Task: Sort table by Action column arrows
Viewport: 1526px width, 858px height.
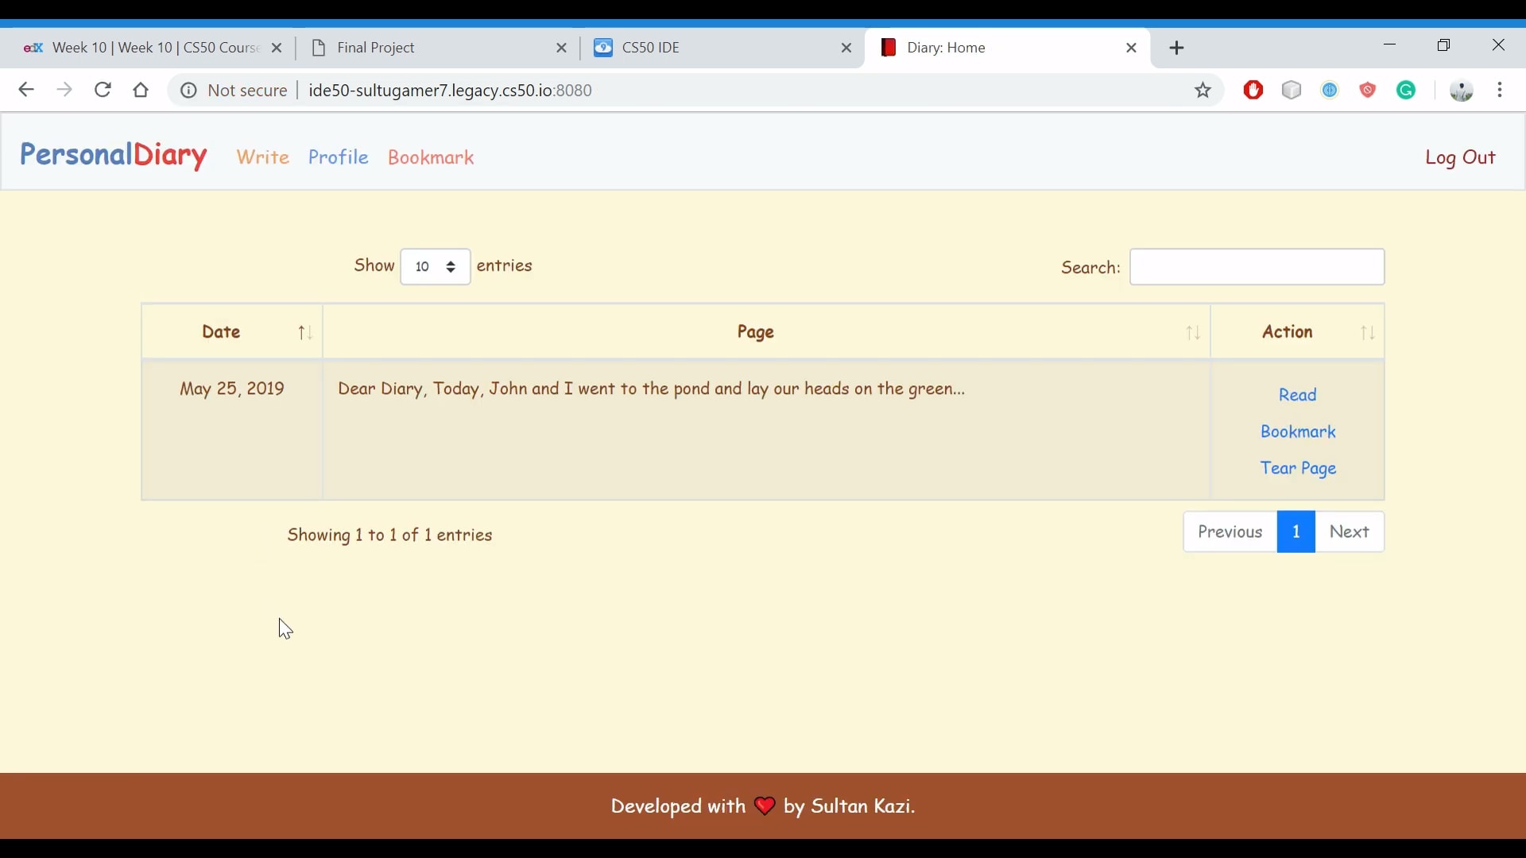Action: coord(1368,333)
